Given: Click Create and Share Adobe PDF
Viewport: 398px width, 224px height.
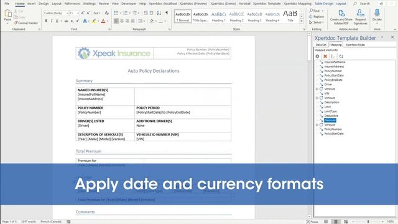Looking at the screenshot, I should [341, 17].
